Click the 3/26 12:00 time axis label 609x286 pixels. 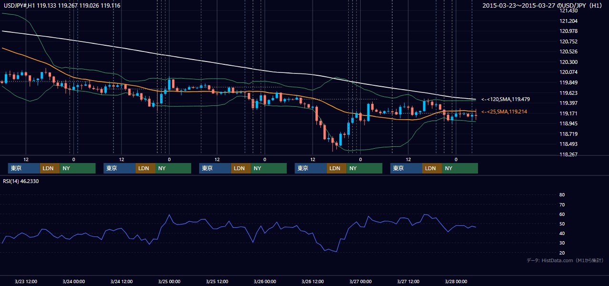click(x=313, y=281)
